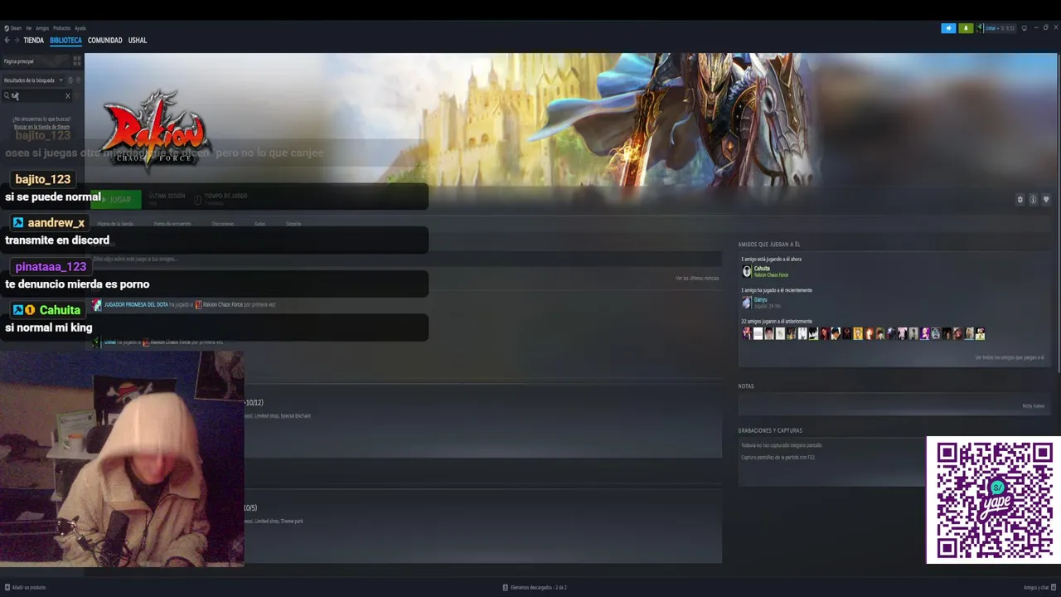Open Amigos y chat
The height and width of the screenshot is (597, 1061).
point(1039,587)
